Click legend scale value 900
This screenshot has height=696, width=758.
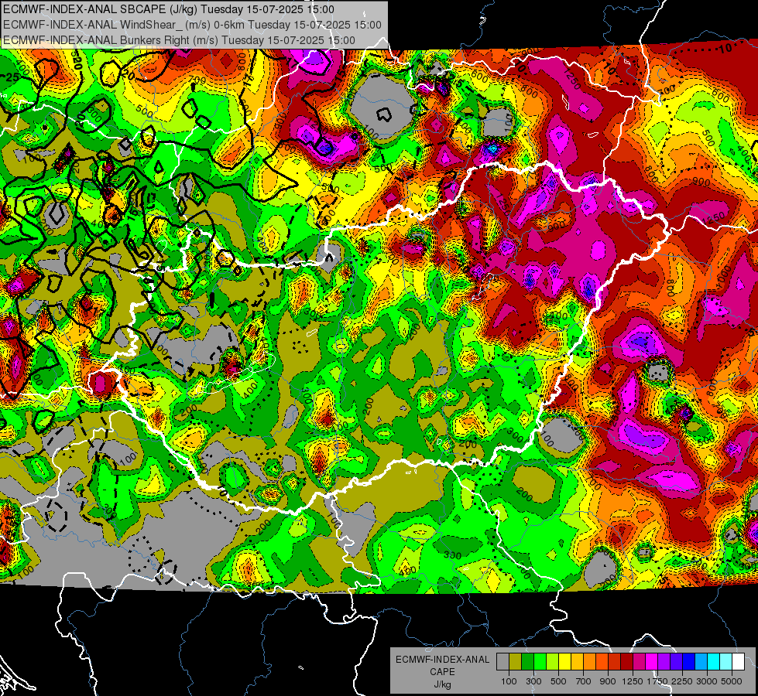coord(608,681)
